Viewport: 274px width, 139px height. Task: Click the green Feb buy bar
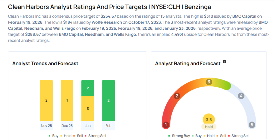pyautogui.click(x=108, y=101)
